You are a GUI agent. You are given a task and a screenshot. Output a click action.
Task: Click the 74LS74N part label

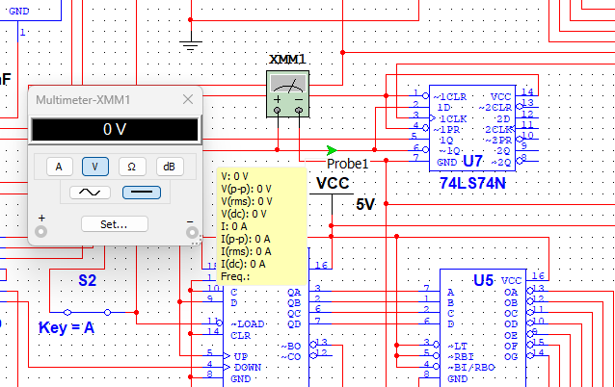472,183
